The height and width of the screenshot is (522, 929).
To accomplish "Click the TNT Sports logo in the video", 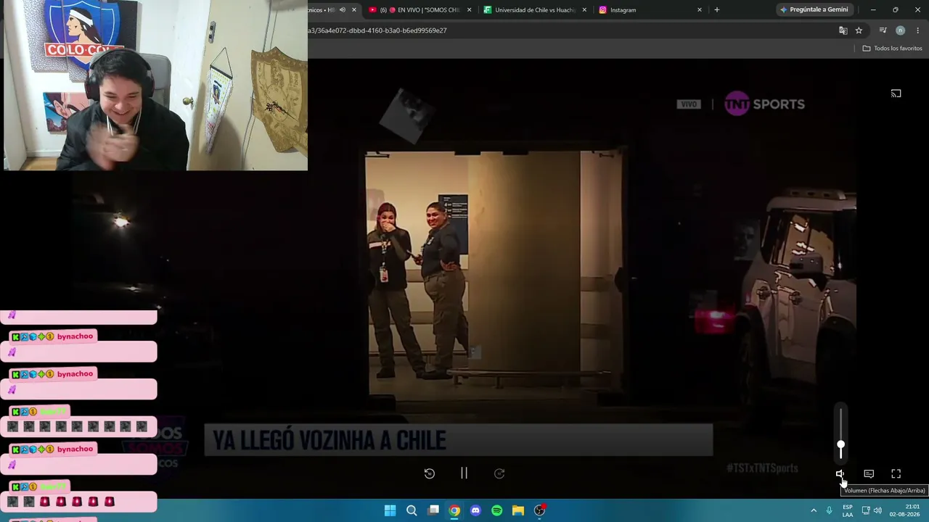I will [x=765, y=104].
